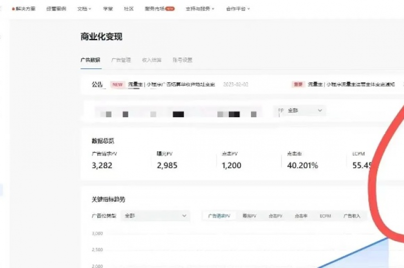Select the ECPM trend metric button
Image resolution: width=404 pixels, height=268 pixels.
pos(326,216)
